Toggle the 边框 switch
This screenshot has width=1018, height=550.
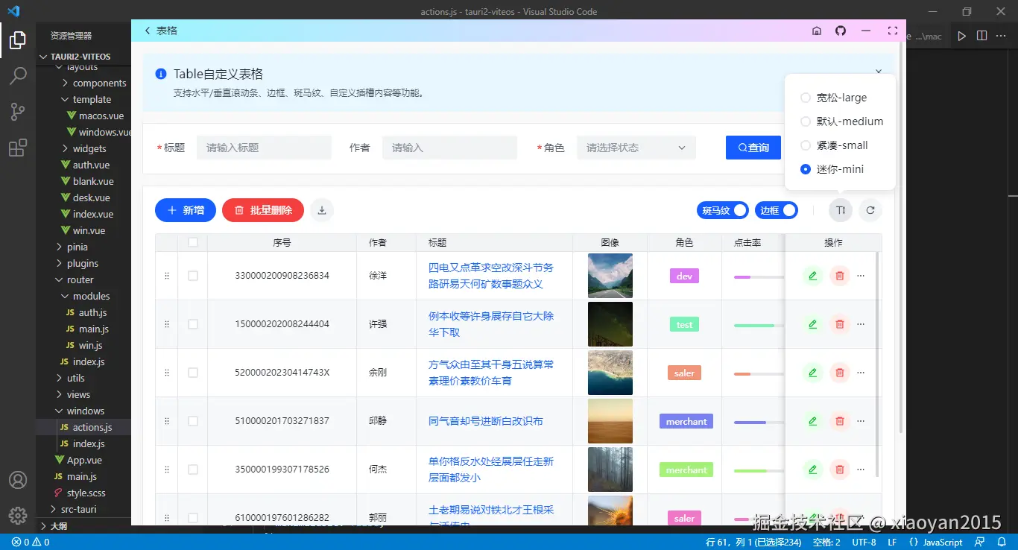pyautogui.click(x=777, y=210)
